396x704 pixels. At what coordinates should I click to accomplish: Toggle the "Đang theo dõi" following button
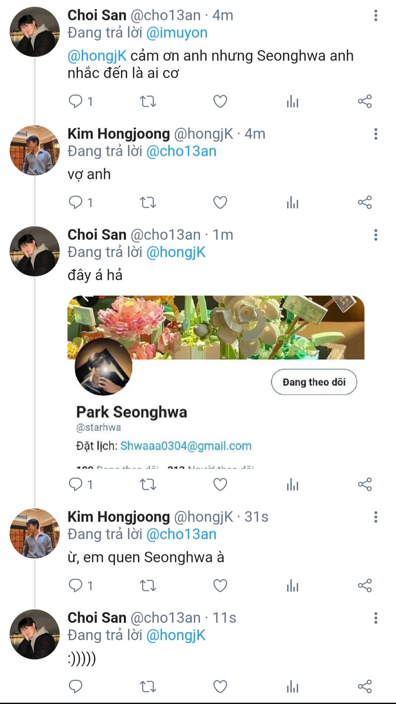click(x=314, y=382)
